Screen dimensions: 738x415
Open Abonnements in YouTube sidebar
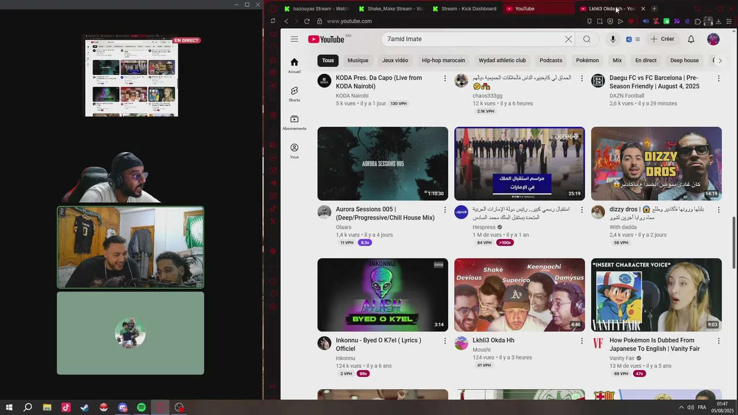294,123
